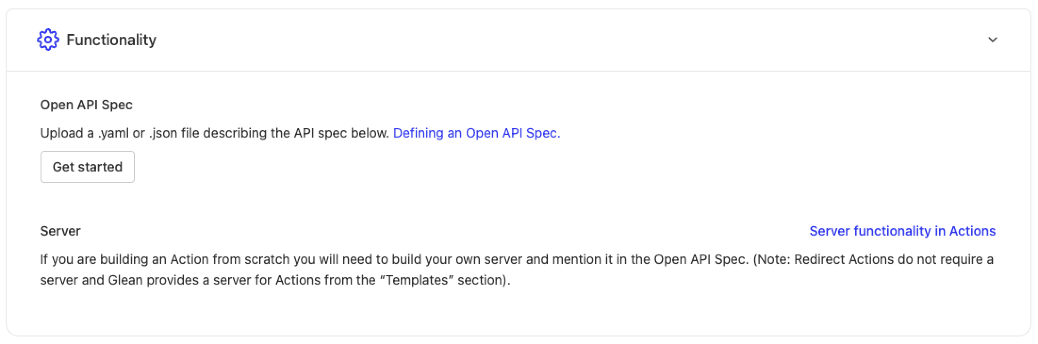1038x344 pixels.
Task: Click 'Open API Spec' mention in Server paragraph
Action: point(700,259)
